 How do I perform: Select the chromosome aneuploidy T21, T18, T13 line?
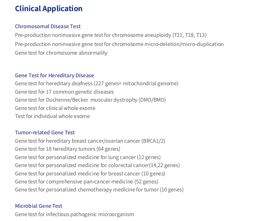pyautogui.click(x=111, y=35)
